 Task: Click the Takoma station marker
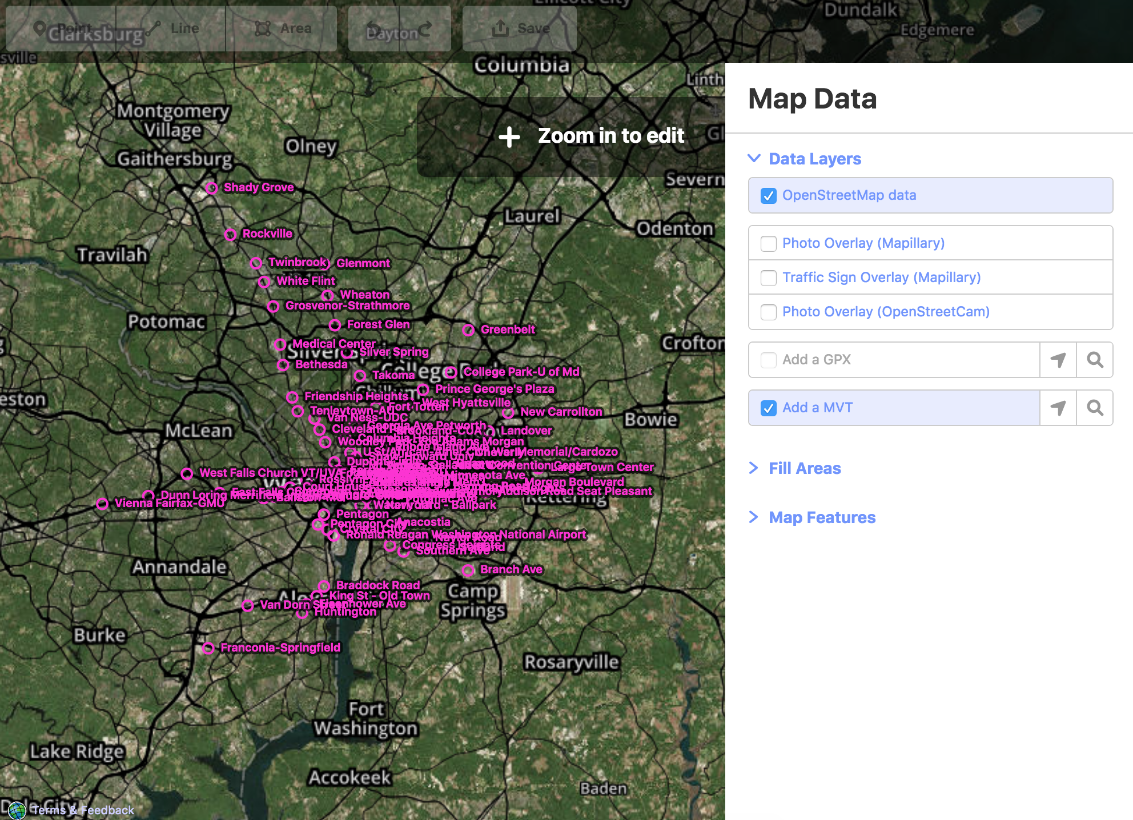(360, 376)
